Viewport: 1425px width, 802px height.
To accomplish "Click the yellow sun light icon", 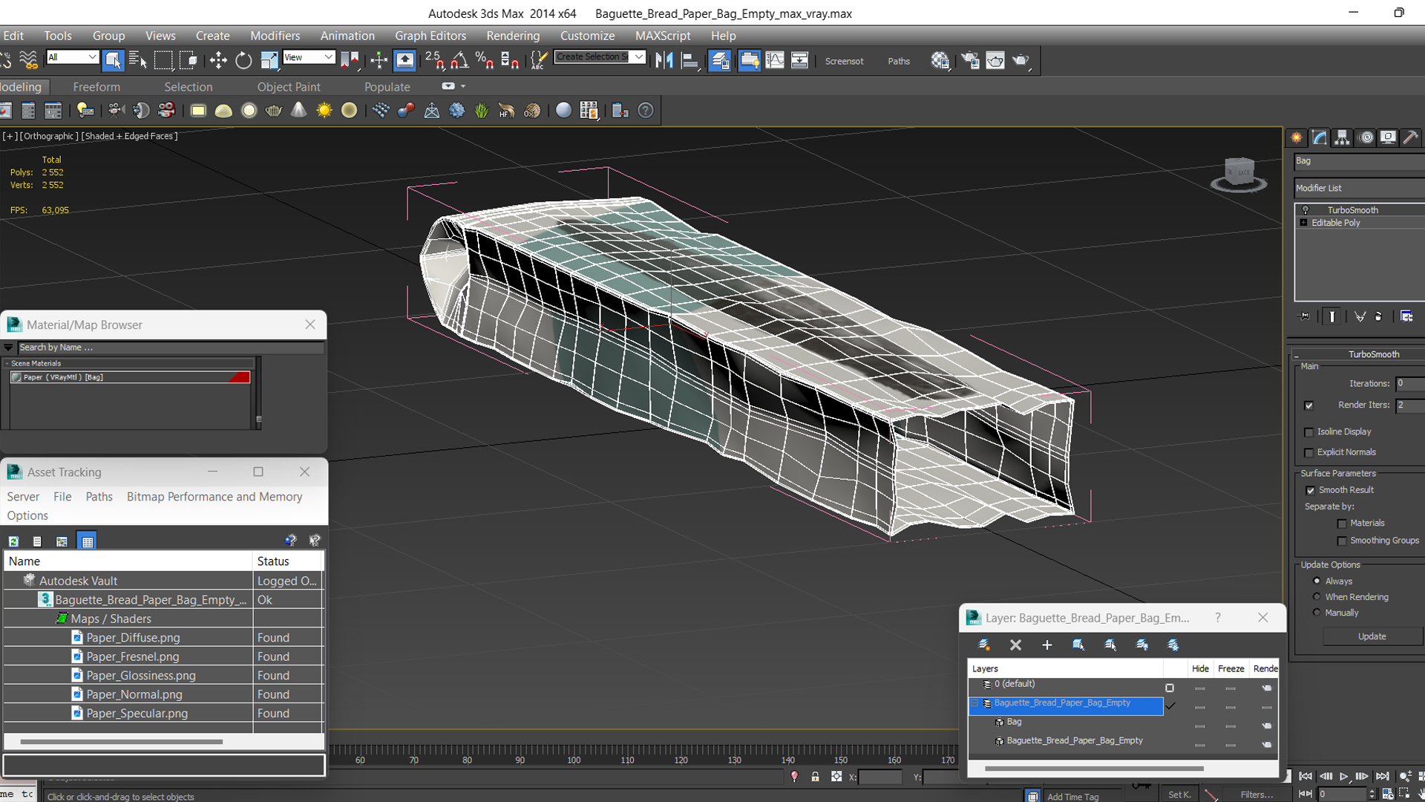I will pos(324,111).
